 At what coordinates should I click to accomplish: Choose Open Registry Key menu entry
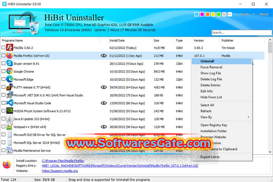tap(222, 125)
